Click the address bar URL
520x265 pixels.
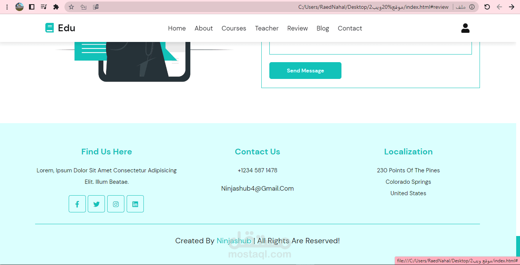click(373, 7)
